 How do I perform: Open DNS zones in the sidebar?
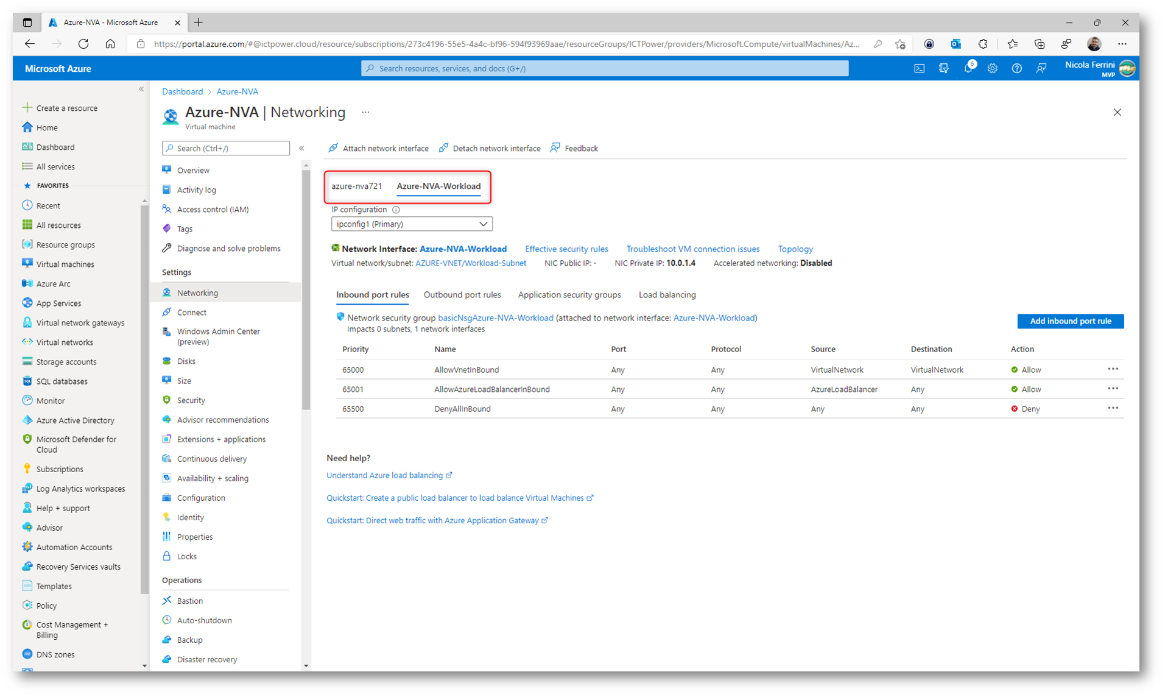55,654
